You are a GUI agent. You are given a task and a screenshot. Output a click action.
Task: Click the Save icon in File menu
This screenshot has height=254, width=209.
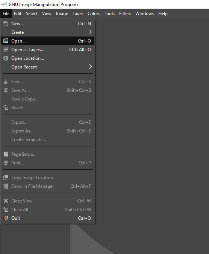(6, 82)
